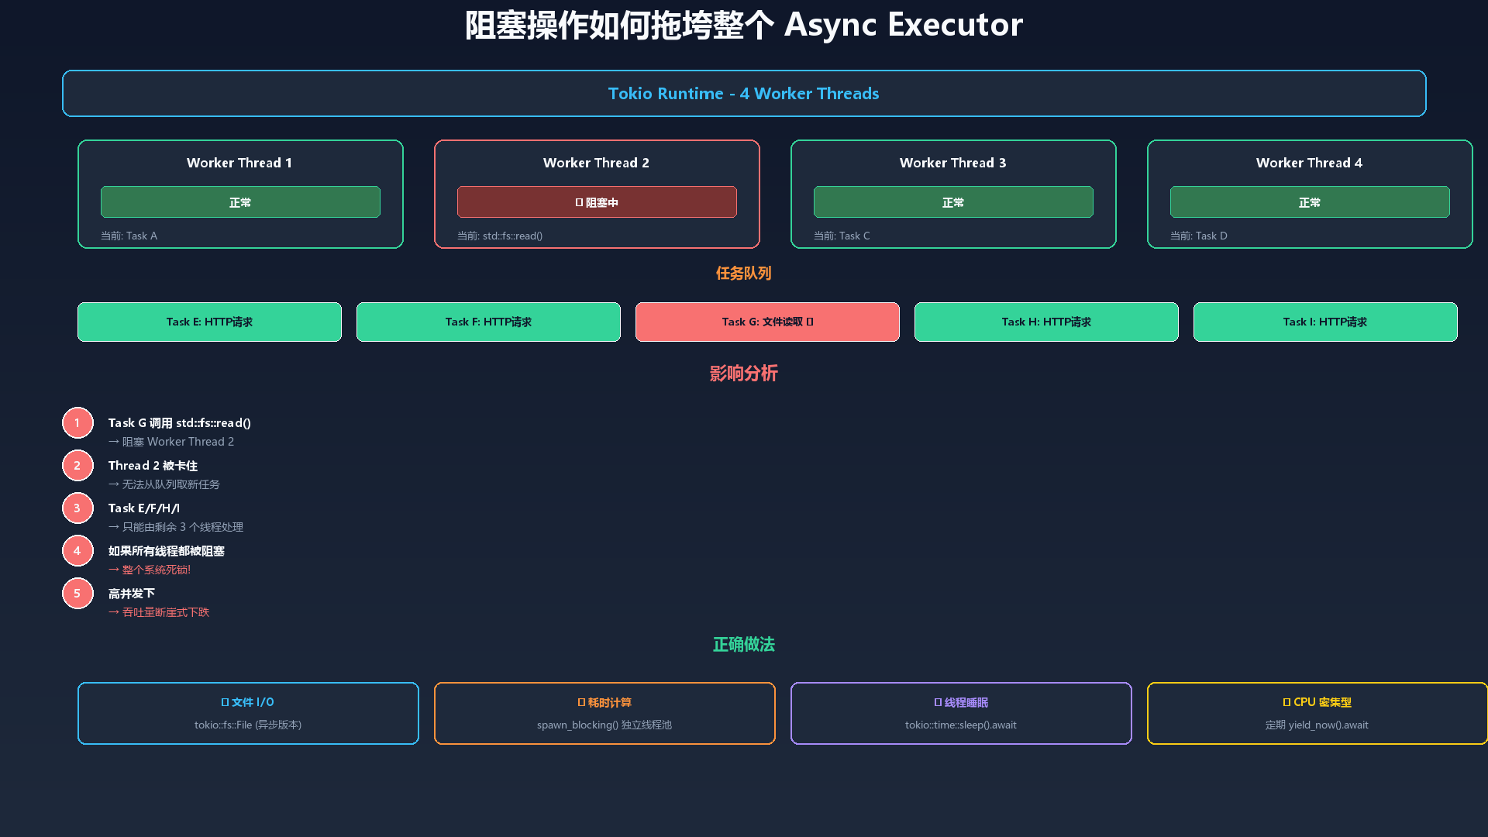Click the step 1 circle badge
The width and height of the screenshot is (1488, 837).
pyautogui.click(x=77, y=423)
